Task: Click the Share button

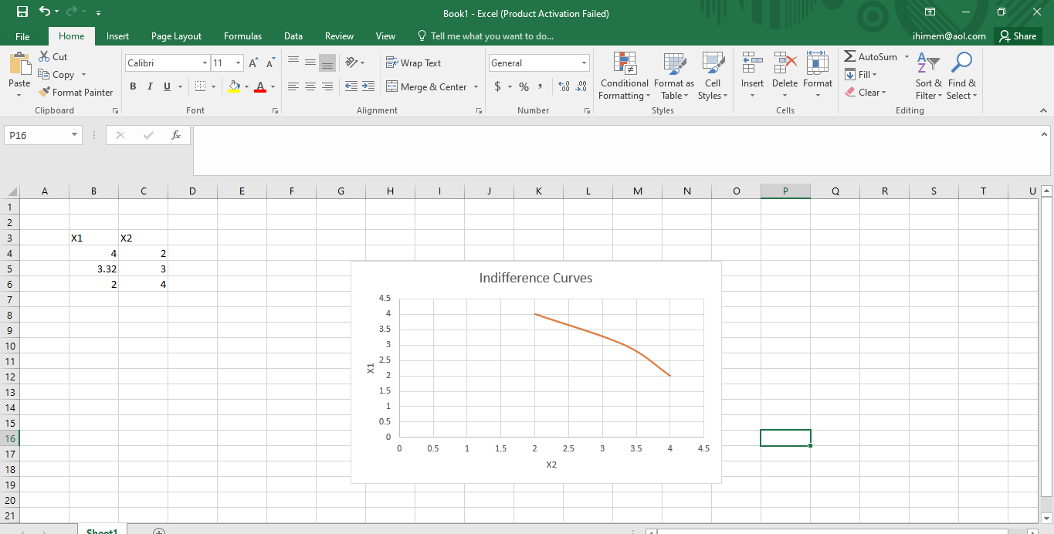Action: [1017, 36]
